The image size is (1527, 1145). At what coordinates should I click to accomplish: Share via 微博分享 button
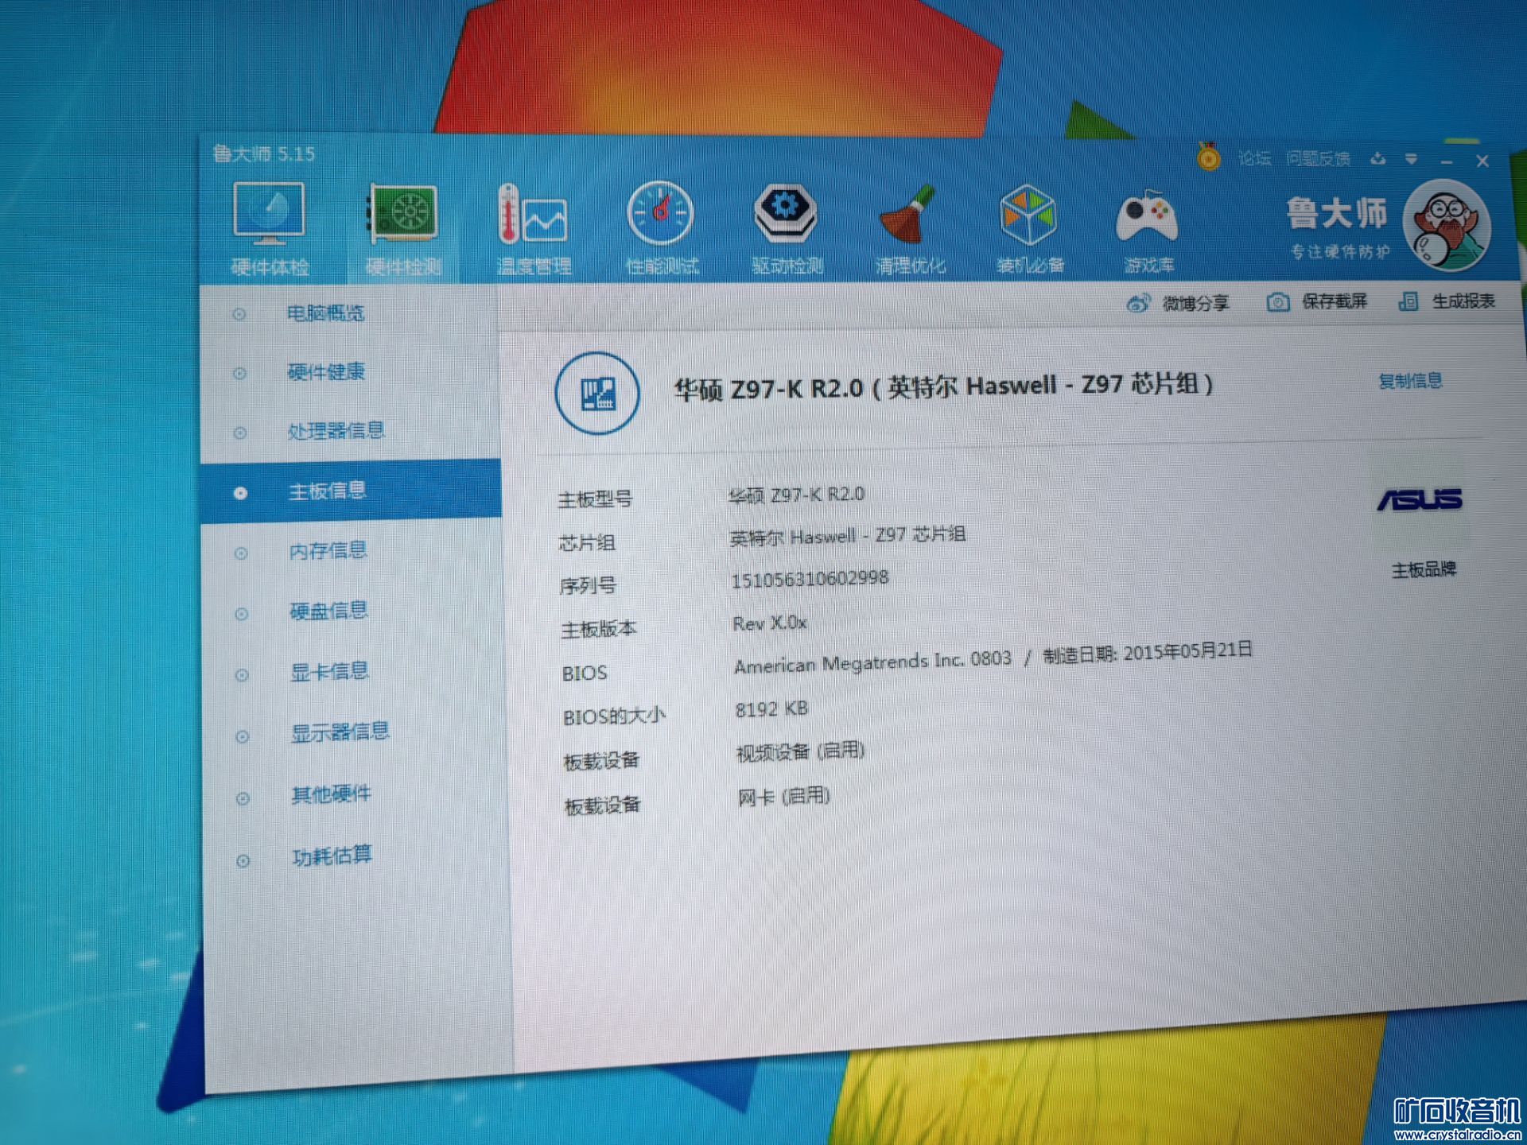point(1195,303)
